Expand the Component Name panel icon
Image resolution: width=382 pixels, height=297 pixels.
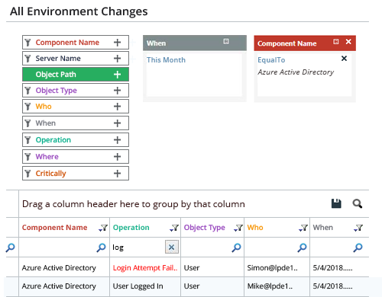coord(336,42)
